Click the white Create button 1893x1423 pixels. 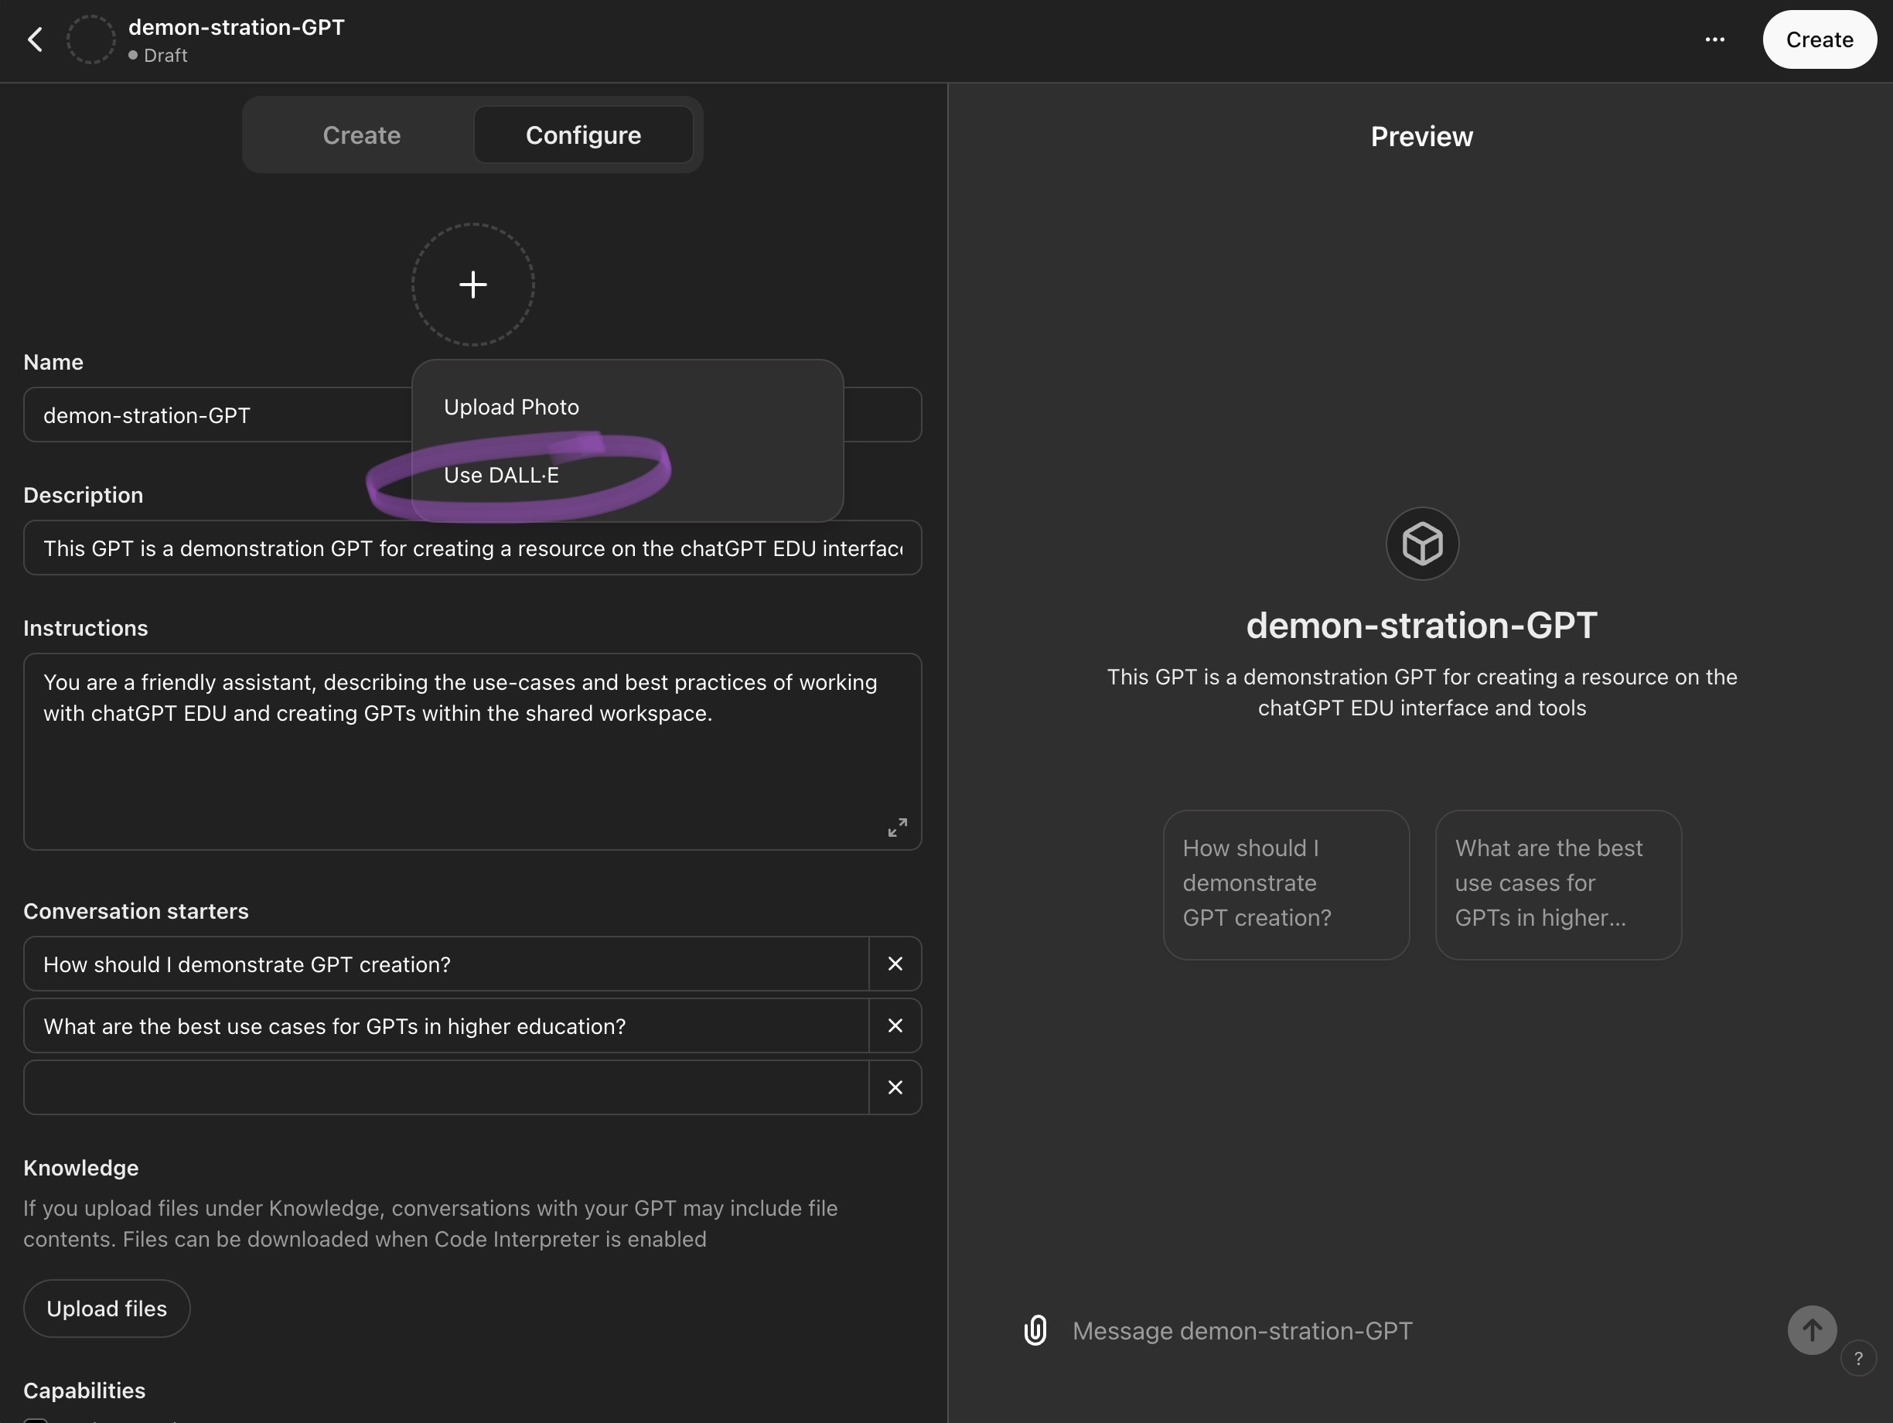pos(1819,39)
